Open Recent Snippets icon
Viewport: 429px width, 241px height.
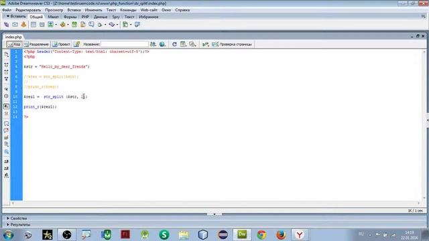click(6, 145)
